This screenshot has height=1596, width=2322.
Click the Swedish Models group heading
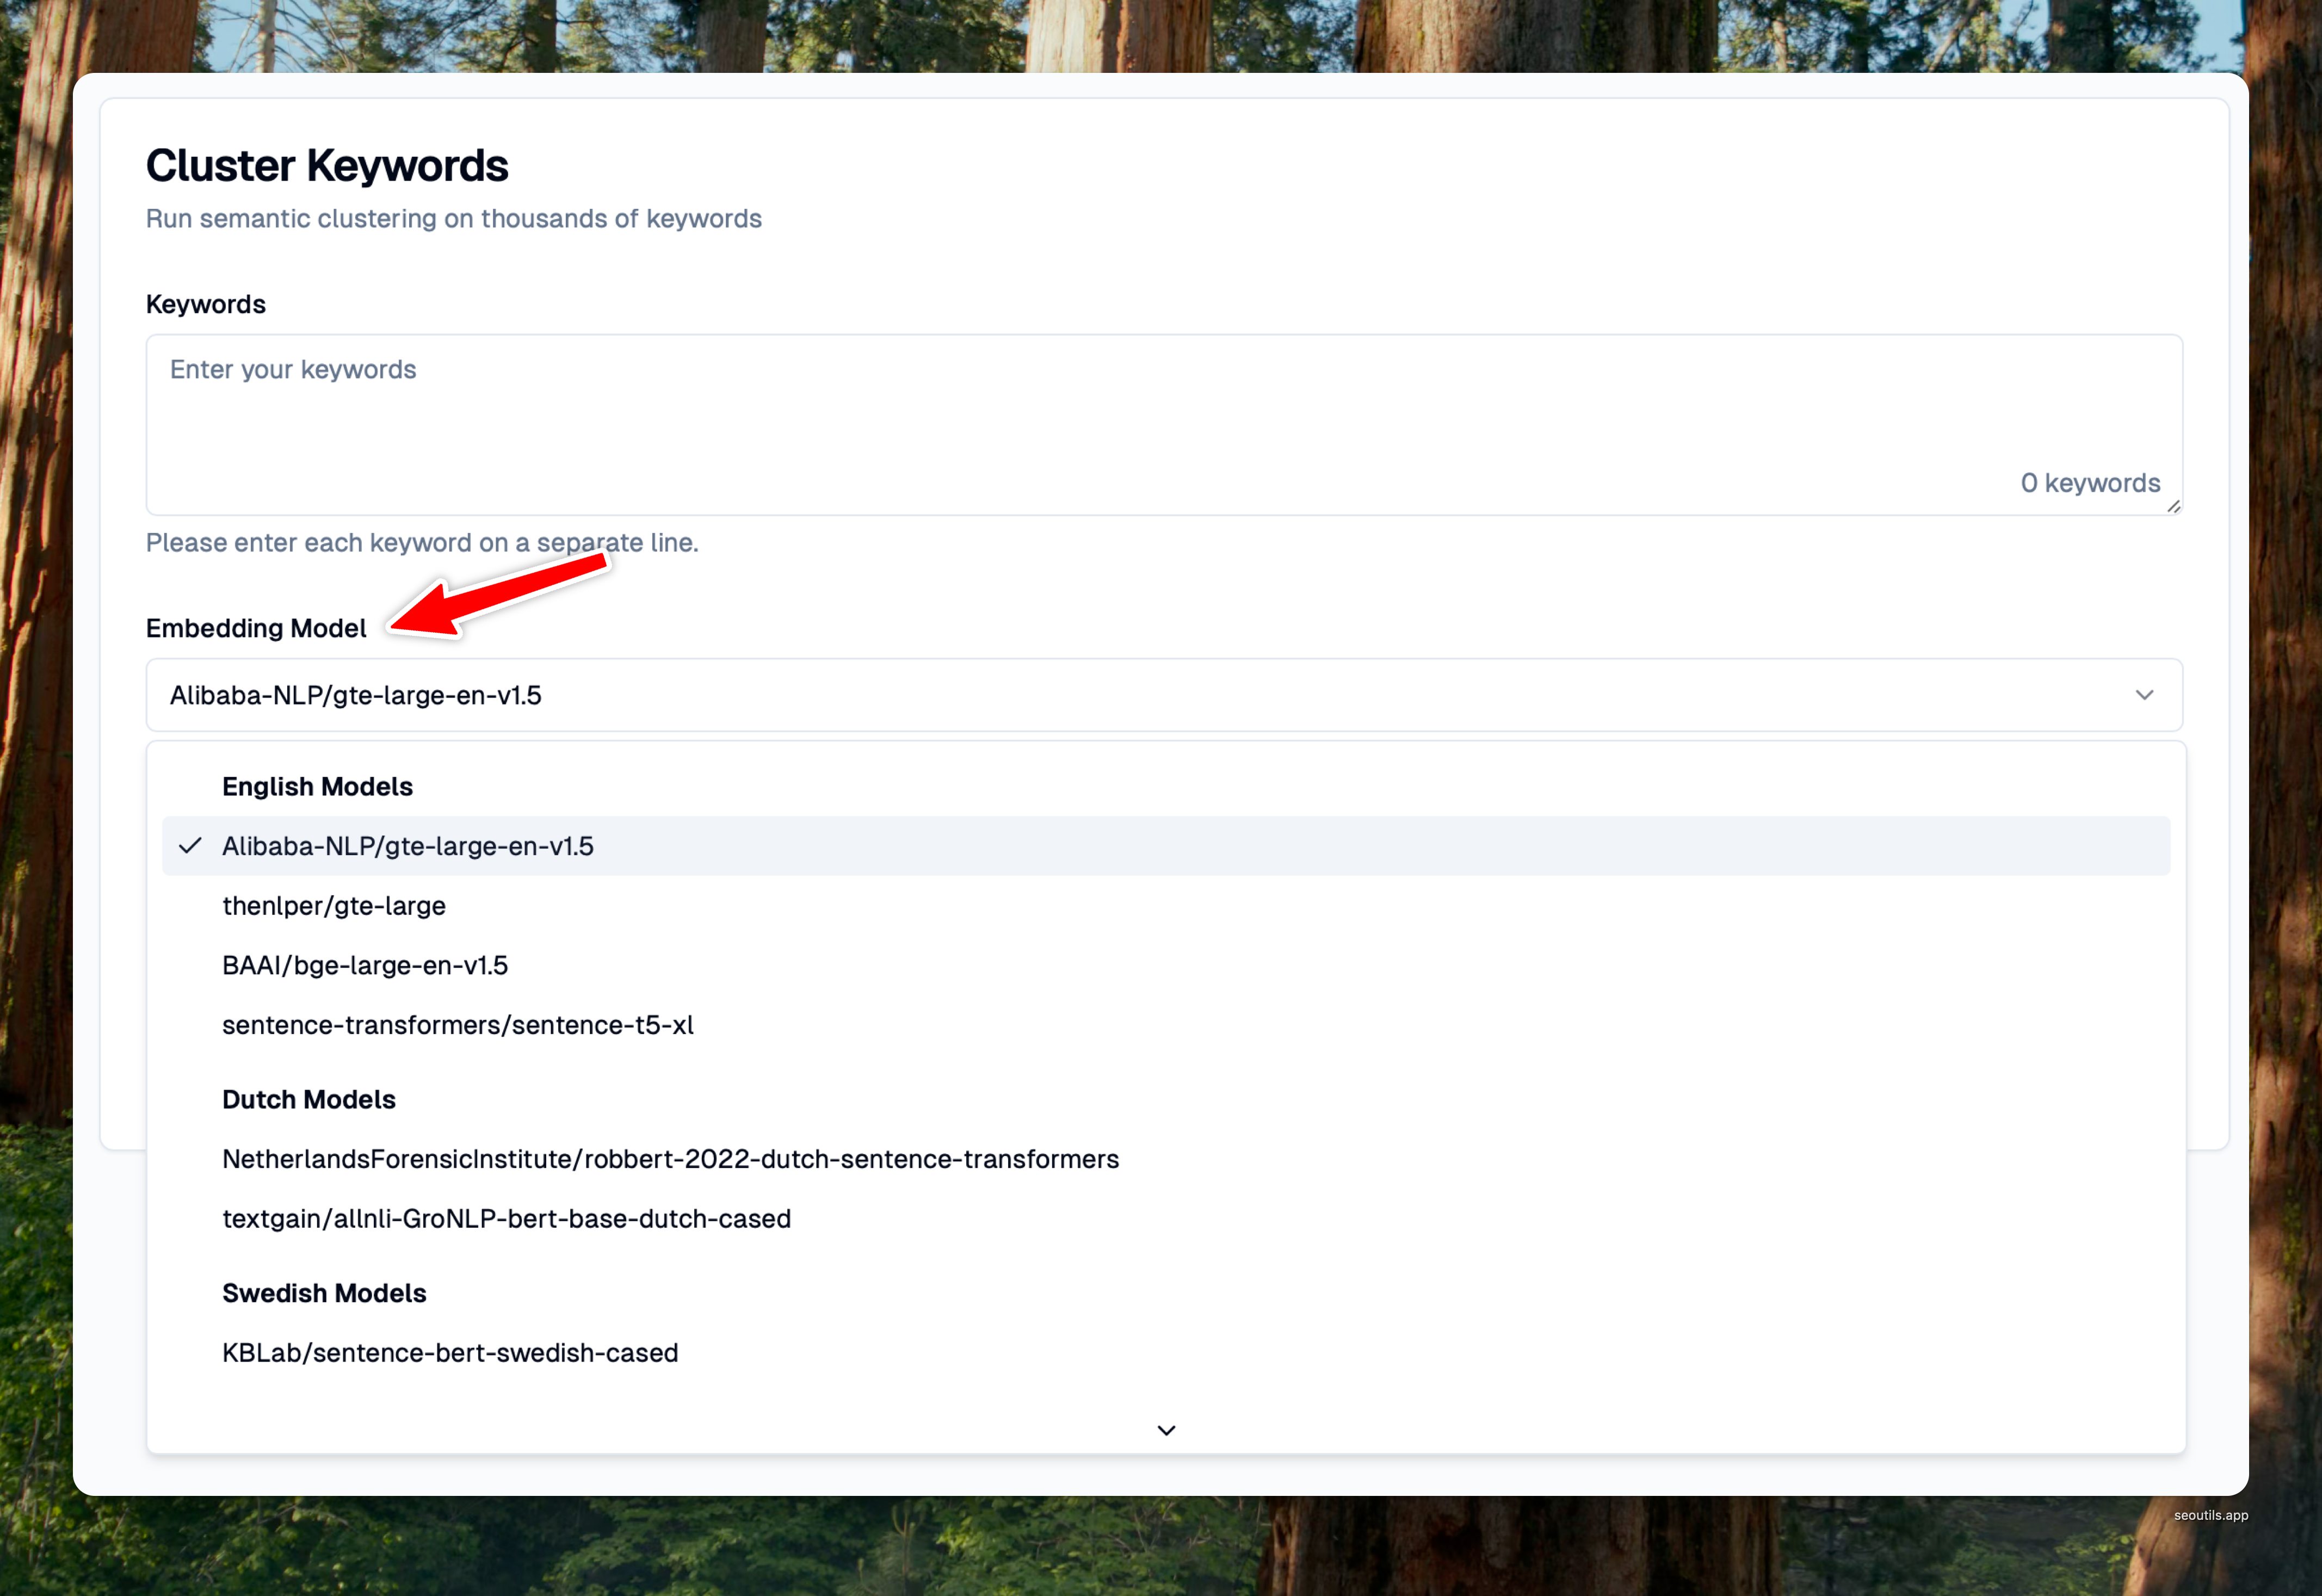tap(324, 1294)
